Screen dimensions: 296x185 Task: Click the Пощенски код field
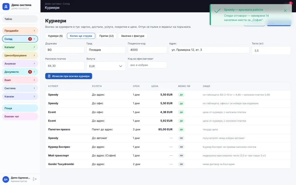(x=147, y=50)
